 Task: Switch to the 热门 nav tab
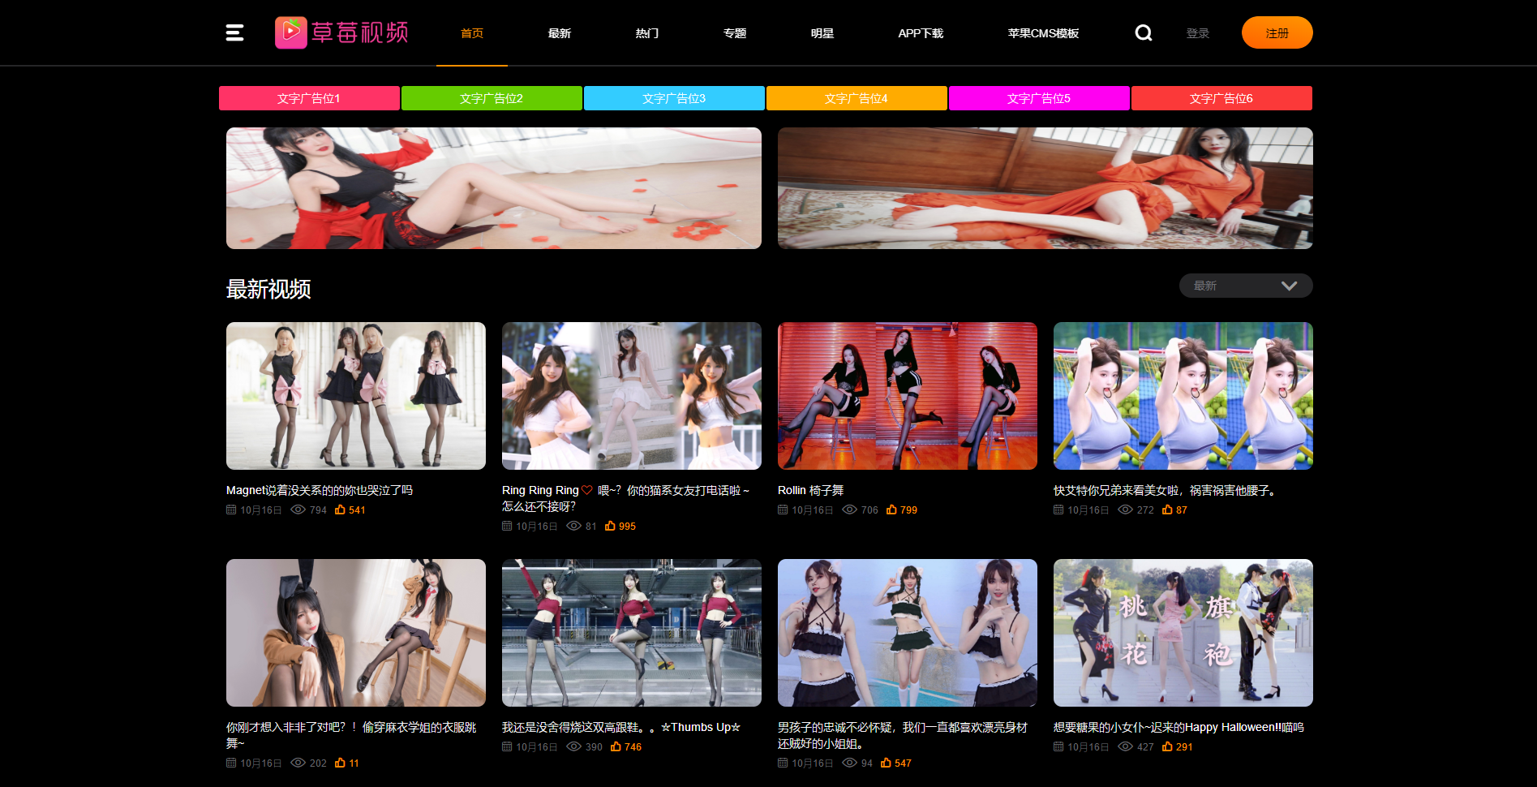[x=646, y=33]
